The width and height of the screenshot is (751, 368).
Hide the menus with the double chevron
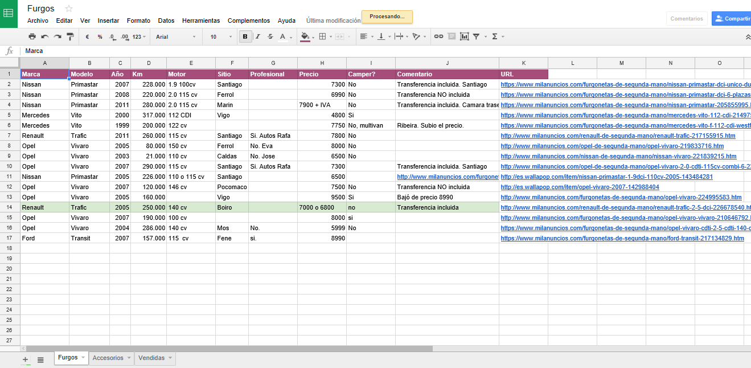(x=748, y=36)
